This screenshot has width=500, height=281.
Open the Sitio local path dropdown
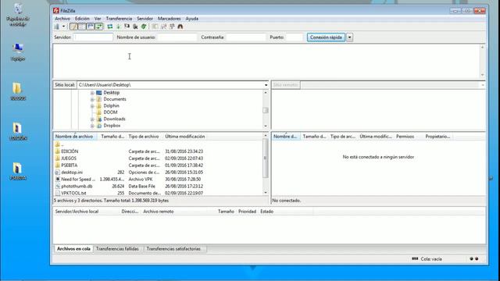(x=266, y=85)
